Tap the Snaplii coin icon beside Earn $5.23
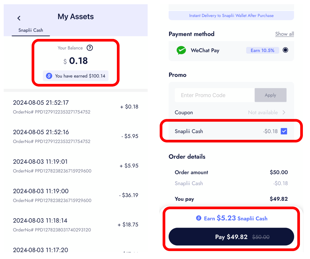The image size is (310, 259). pyautogui.click(x=199, y=218)
